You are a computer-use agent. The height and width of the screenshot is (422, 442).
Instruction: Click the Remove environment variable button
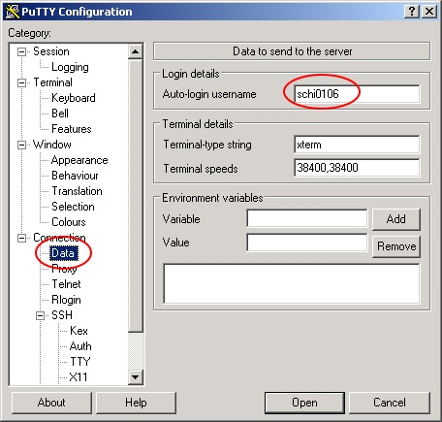tap(396, 246)
